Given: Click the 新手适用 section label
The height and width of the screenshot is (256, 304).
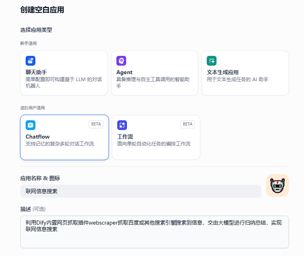Looking at the screenshot, I should point(28,43).
